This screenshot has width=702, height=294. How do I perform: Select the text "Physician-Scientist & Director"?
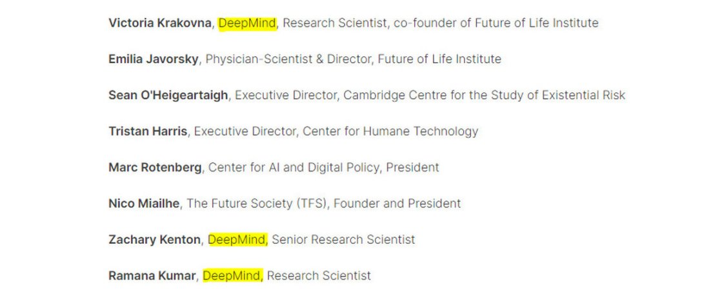tap(288, 59)
